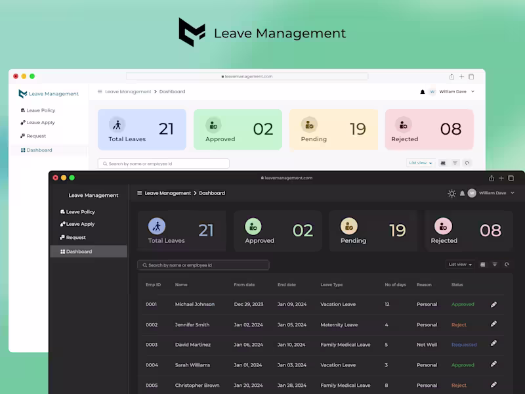
Task: Sort by Emp ID column header
Action: pyautogui.click(x=153, y=285)
